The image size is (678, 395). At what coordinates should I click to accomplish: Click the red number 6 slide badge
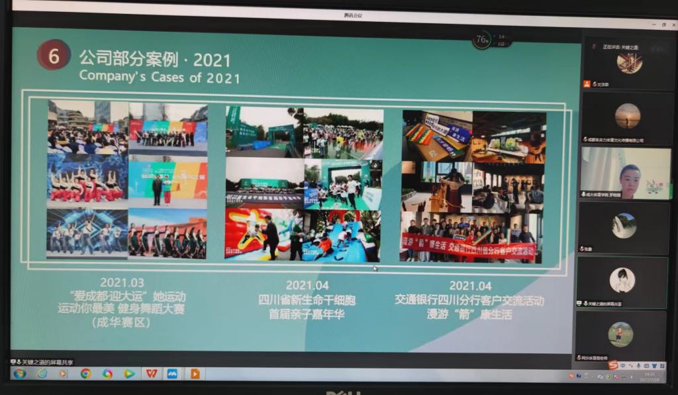[54, 55]
